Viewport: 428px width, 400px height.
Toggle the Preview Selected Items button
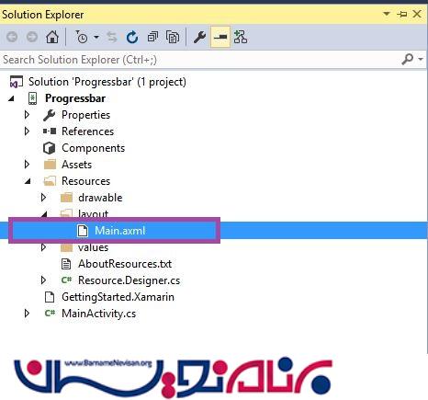[220, 37]
